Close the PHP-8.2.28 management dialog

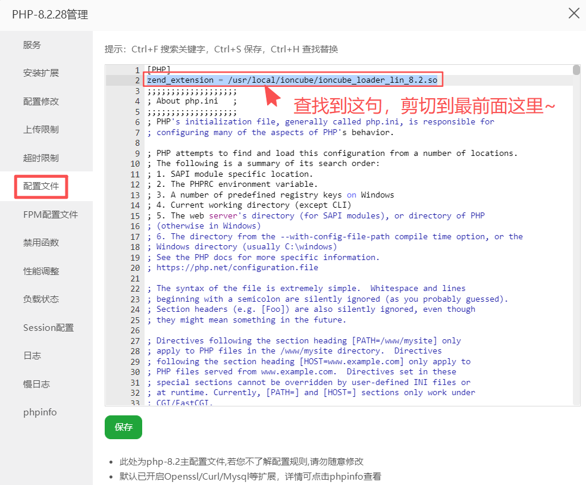pos(574,14)
